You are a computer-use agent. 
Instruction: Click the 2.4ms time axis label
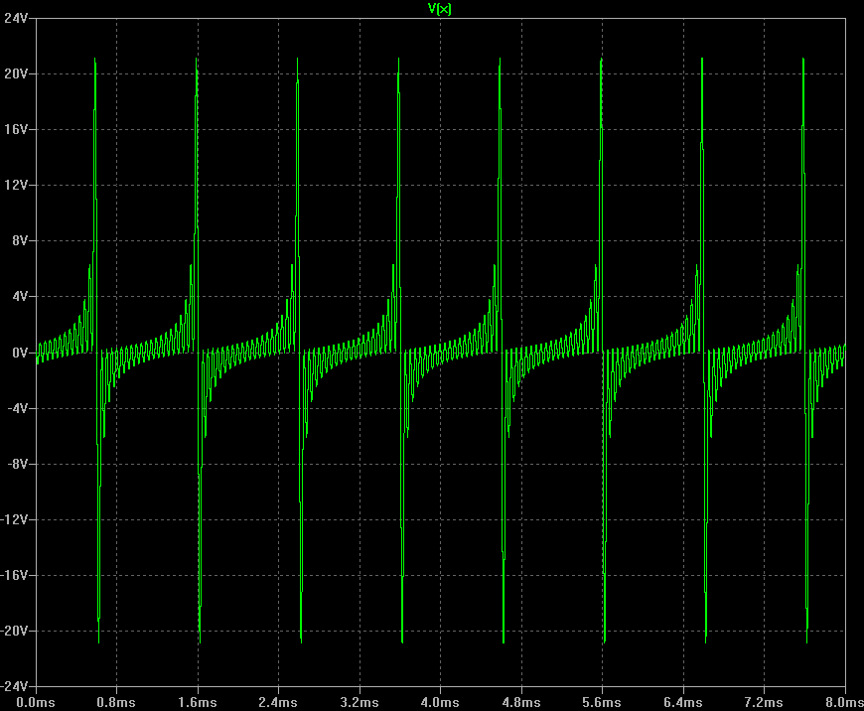pyautogui.click(x=278, y=703)
